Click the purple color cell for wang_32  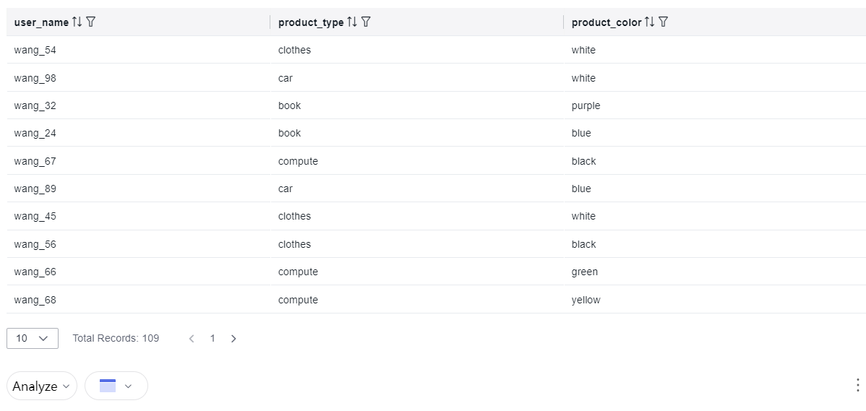click(586, 105)
